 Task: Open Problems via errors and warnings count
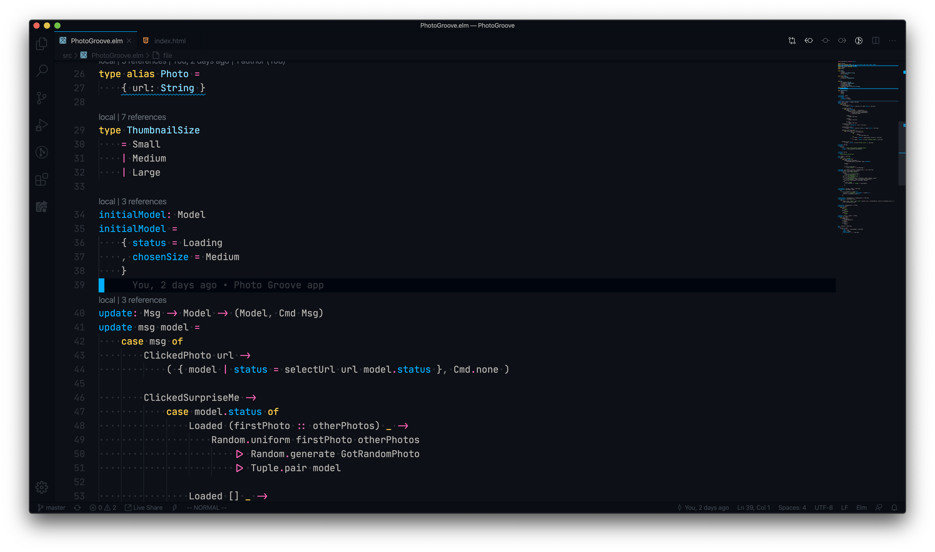(x=103, y=508)
